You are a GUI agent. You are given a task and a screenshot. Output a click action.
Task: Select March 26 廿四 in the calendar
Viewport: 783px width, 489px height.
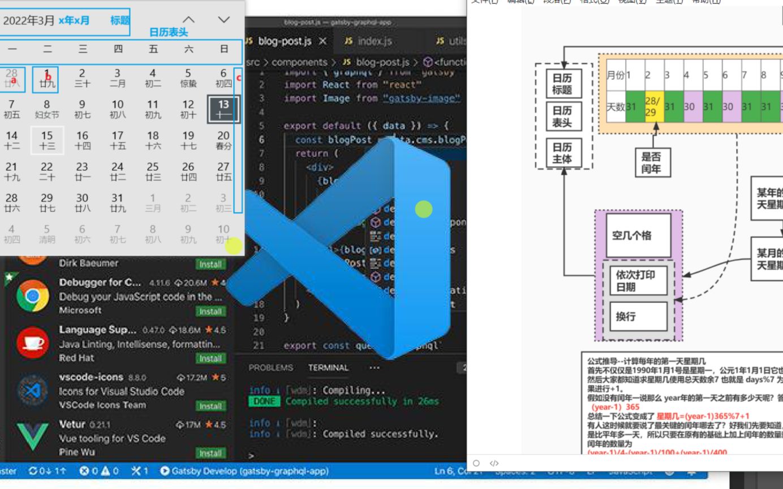pyautogui.click(x=188, y=171)
